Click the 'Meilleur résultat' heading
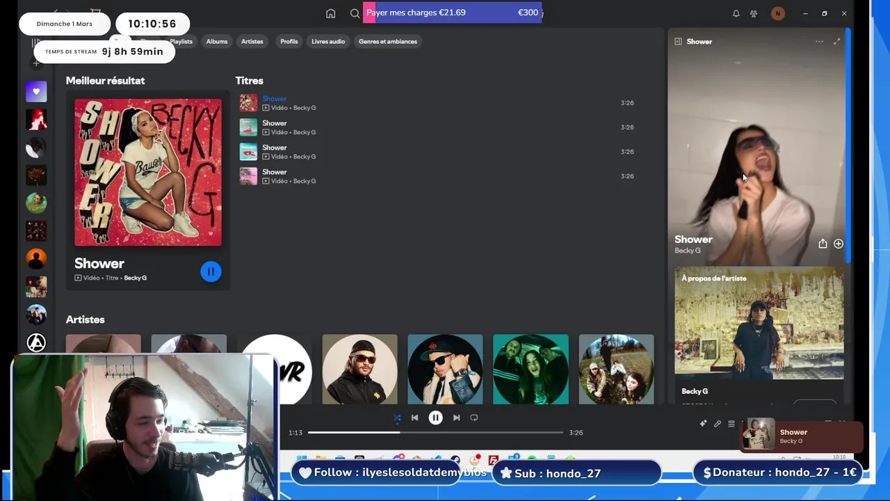Viewport: 890px width, 501px height. 105,81
